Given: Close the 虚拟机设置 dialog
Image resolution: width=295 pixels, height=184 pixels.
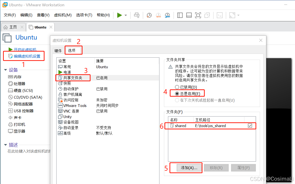Looking at the screenshot, I should coord(261,40).
